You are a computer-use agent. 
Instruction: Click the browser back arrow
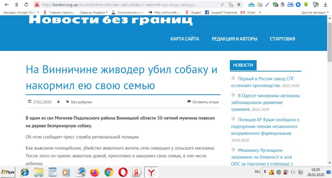coord(6,5)
